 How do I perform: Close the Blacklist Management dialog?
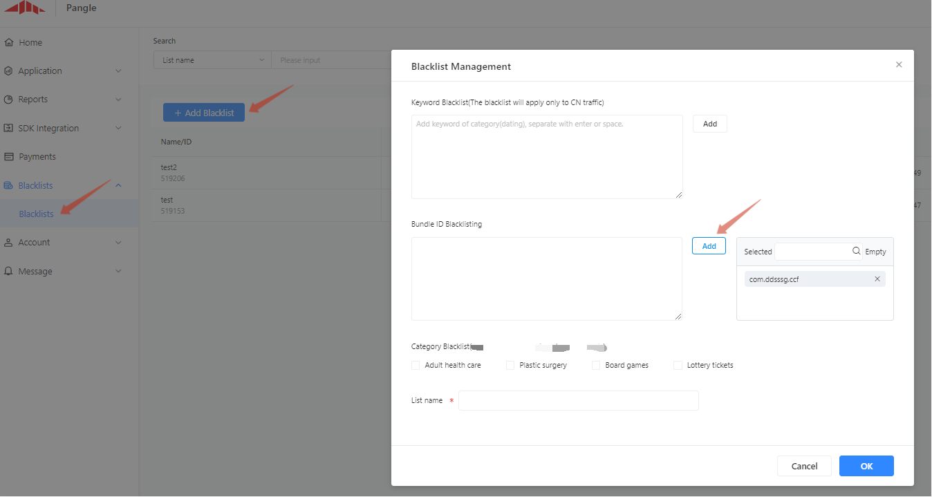pyautogui.click(x=899, y=65)
